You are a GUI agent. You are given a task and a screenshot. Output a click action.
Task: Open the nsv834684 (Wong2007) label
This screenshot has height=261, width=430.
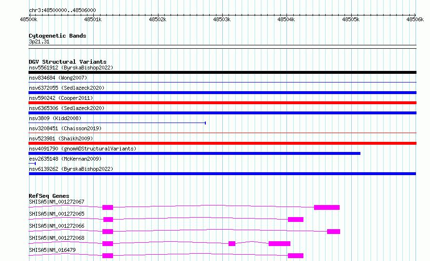[58, 78]
